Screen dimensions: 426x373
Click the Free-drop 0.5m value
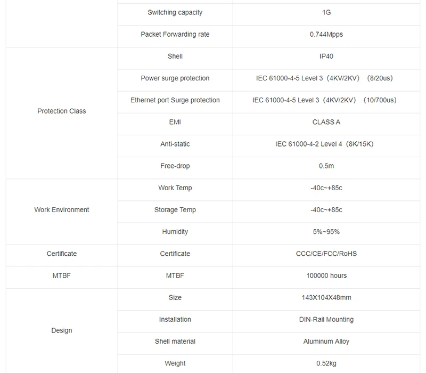pos(326,166)
